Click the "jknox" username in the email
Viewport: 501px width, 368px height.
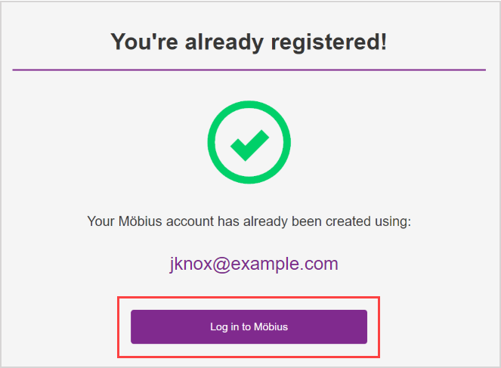[190, 264]
